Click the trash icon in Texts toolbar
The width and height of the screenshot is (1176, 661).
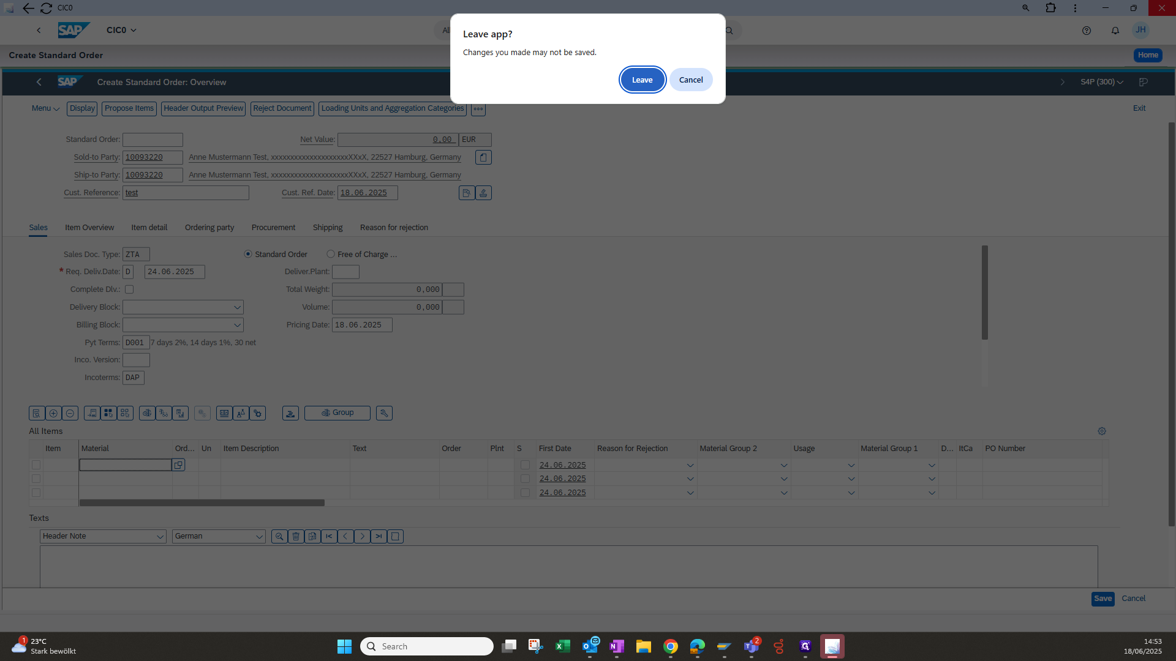pos(296,537)
